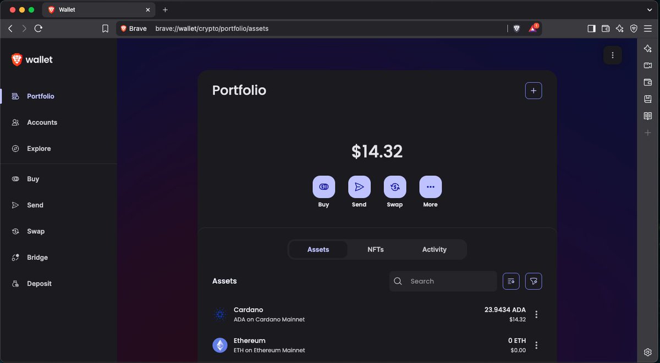Open Bookmarks in right sidebar
The image size is (660, 363).
click(x=648, y=99)
